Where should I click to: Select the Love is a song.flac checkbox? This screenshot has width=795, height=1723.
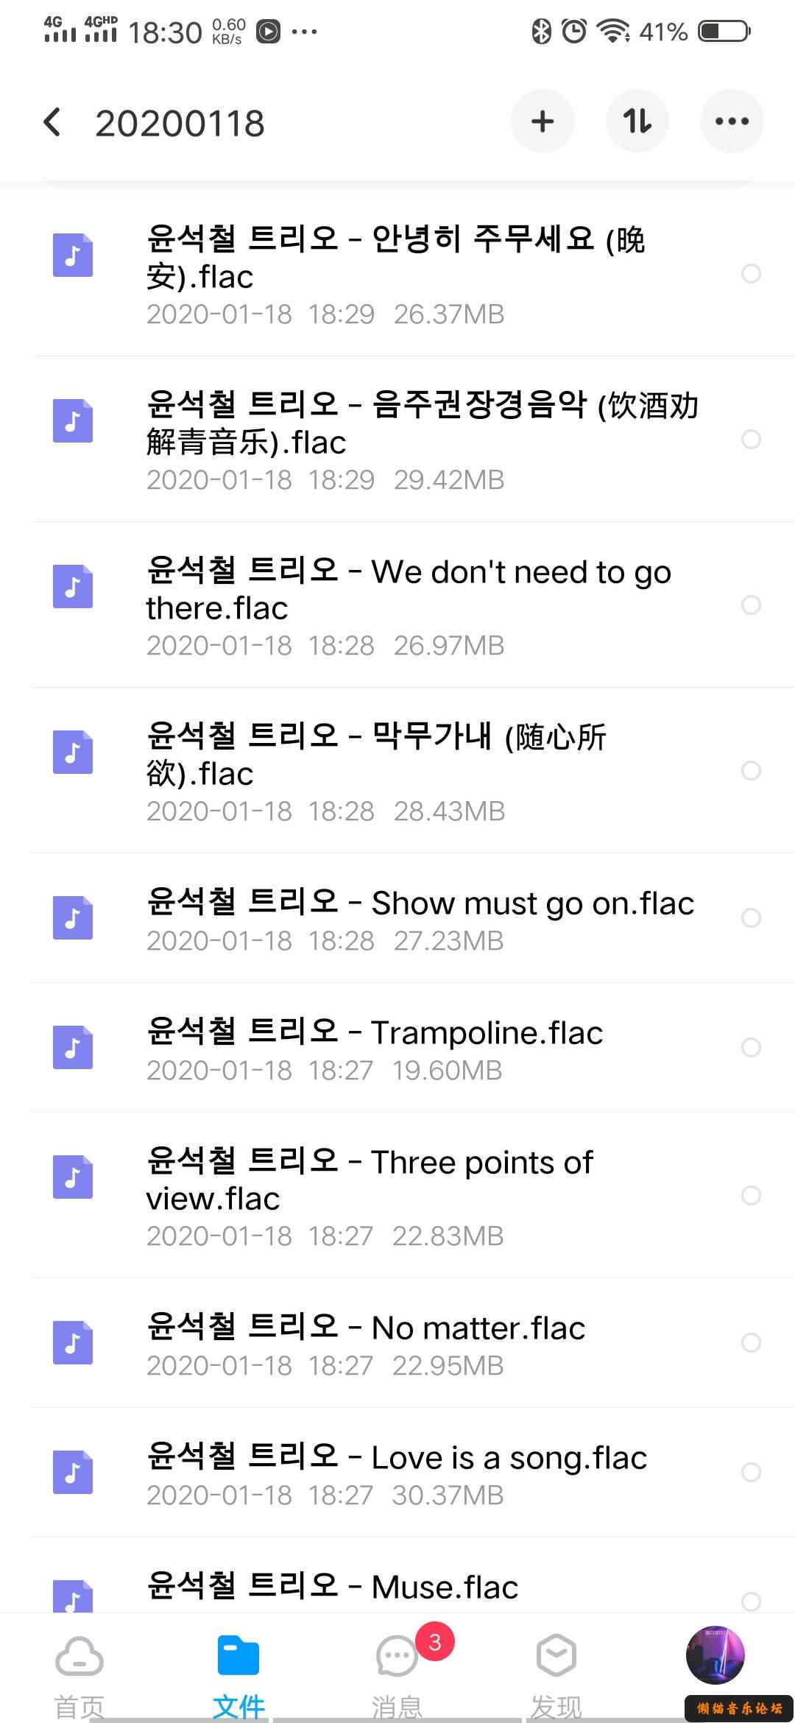(x=751, y=1473)
